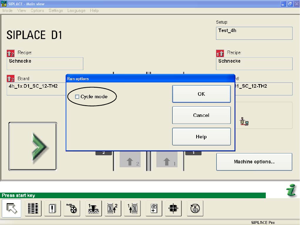Open the placement head nozzle icon
The width and height of the screenshot is (300, 225).
tap(94, 208)
